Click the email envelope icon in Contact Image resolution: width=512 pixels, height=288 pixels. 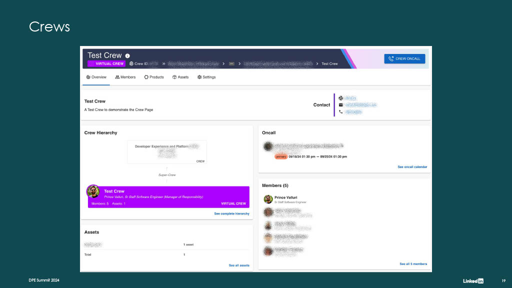coord(340,105)
